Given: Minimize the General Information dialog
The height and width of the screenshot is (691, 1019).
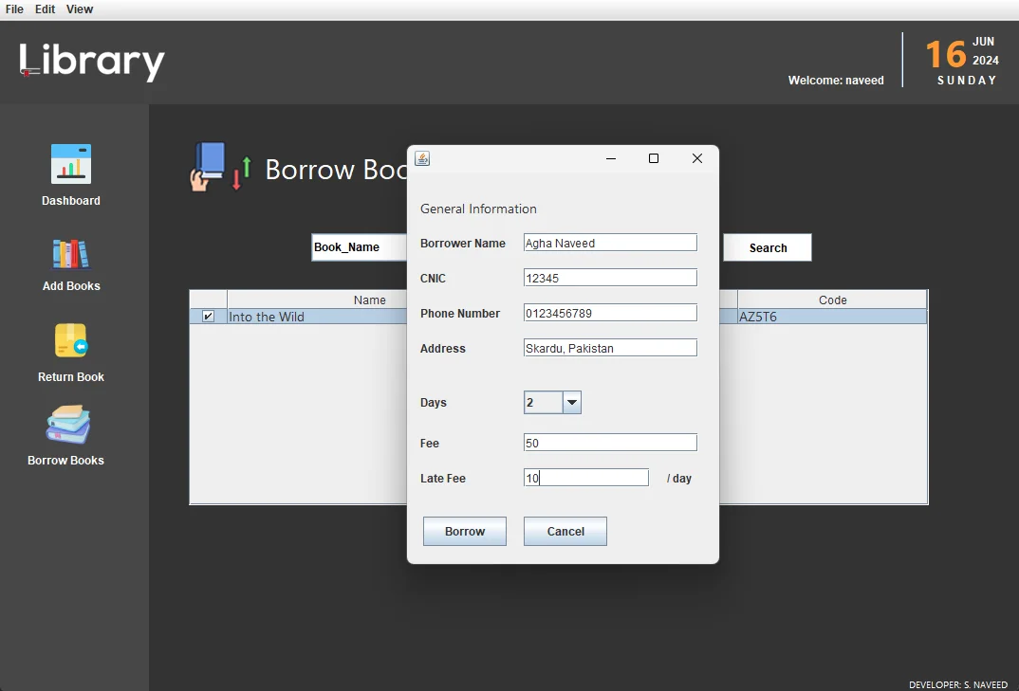Looking at the screenshot, I should [611, 158].
